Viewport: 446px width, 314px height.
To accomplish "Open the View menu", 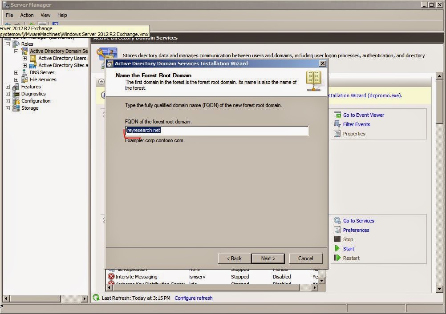I will (45, 15).
